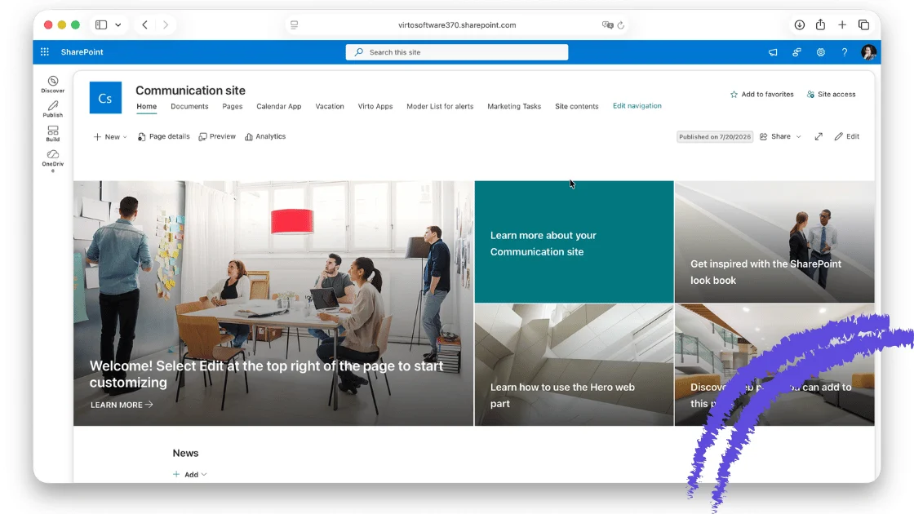Open Site access

[x=832, y=95]
